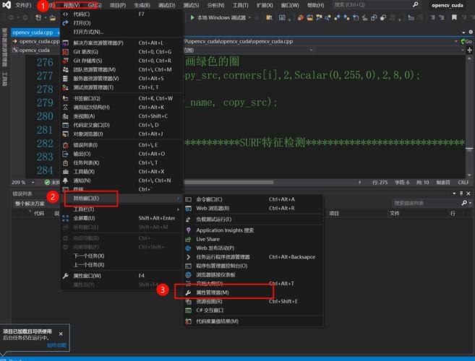This screenshot has height=361, width=475.
Task: Click the open folder icon in toolbar
Action: [53, 18]
